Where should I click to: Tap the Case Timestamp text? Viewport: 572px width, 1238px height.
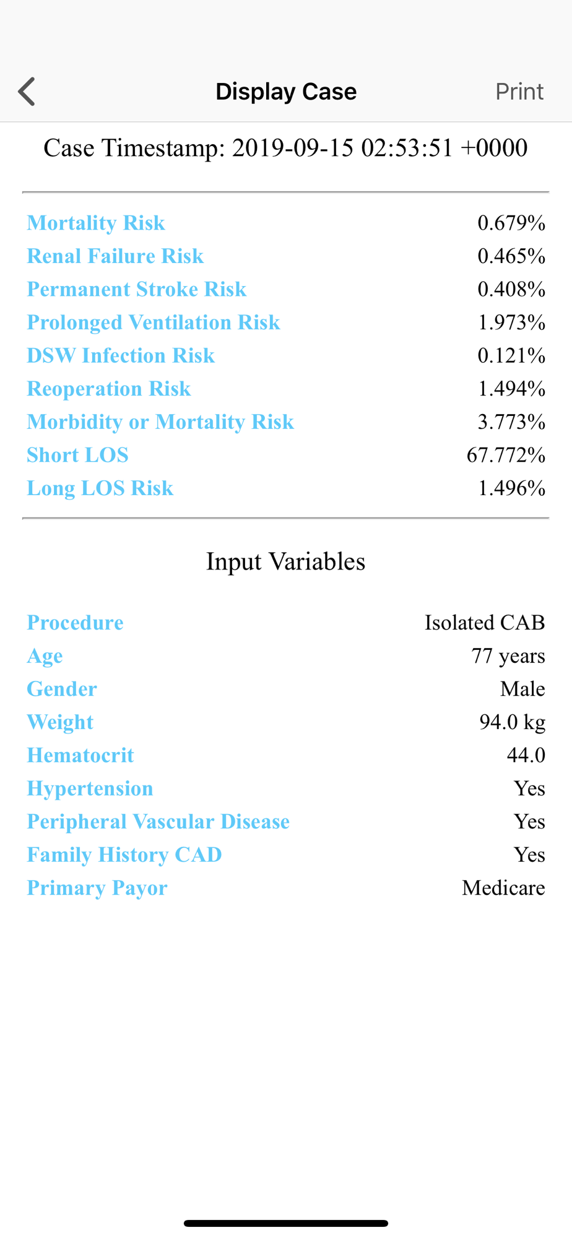coord(285,148)
